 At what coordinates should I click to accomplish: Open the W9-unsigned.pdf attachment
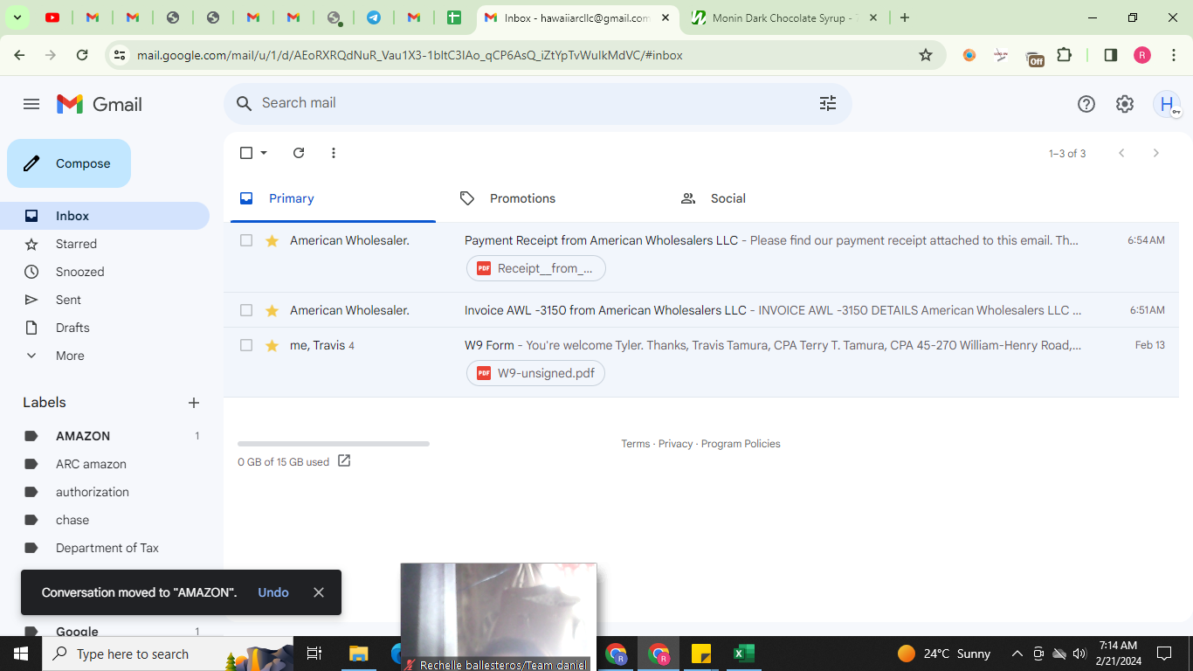(536, 373)
